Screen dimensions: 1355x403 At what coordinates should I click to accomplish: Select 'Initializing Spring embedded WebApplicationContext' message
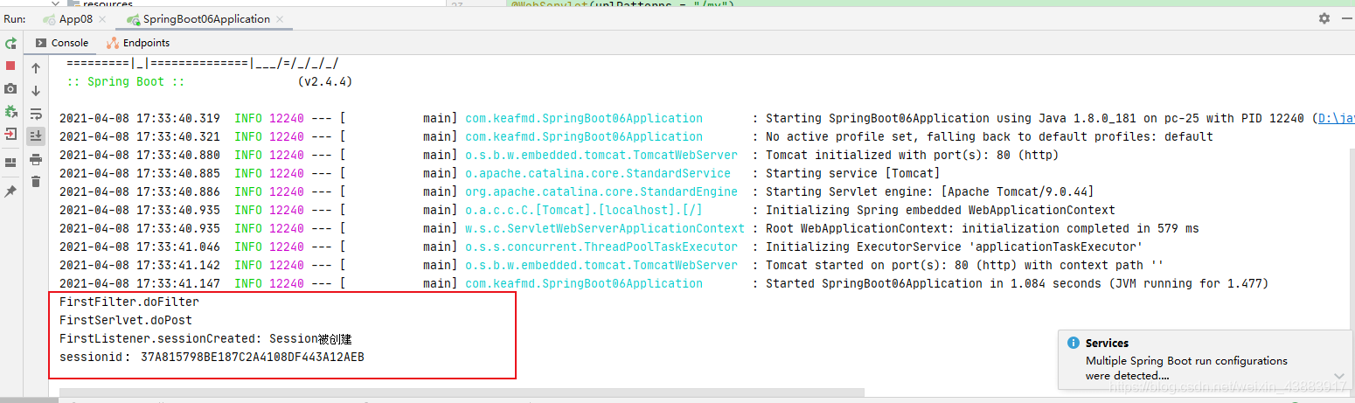[x=941, y=210]
